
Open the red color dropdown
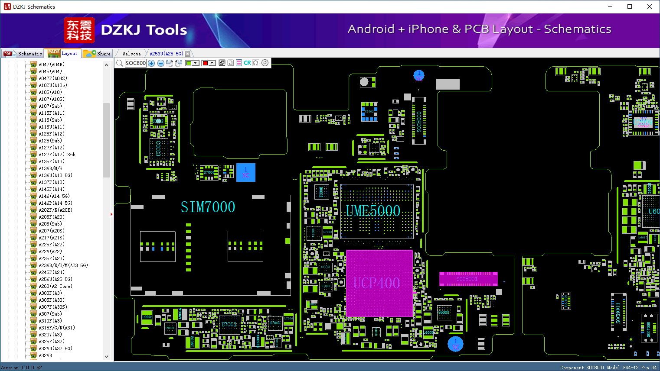pos(212,63)
